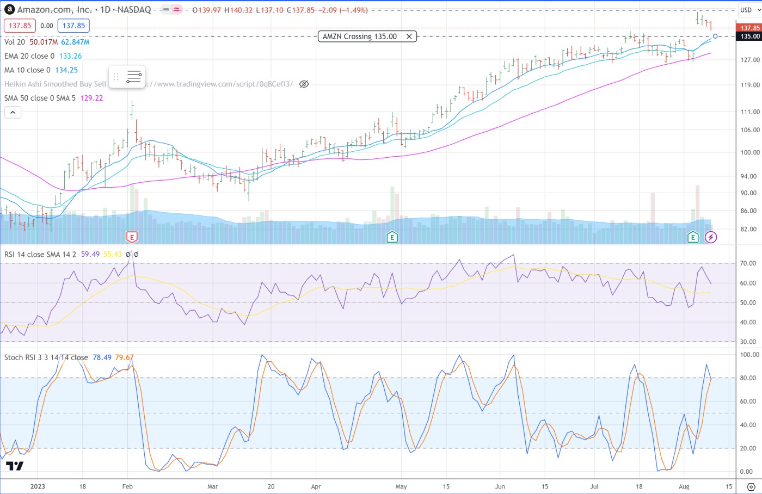Click the 127.00 price axis label
This screenshot has width=762, height=494.
tap(750, 60)
